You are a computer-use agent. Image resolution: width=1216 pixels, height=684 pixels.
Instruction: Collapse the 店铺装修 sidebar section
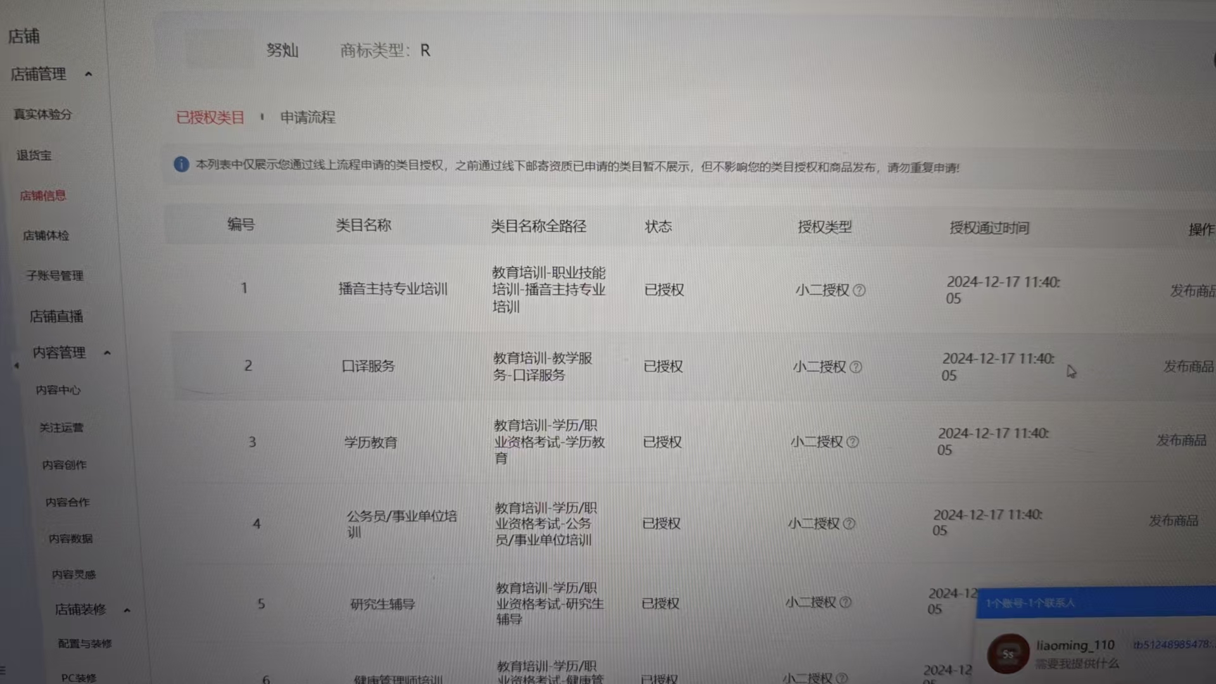point(127,610)
